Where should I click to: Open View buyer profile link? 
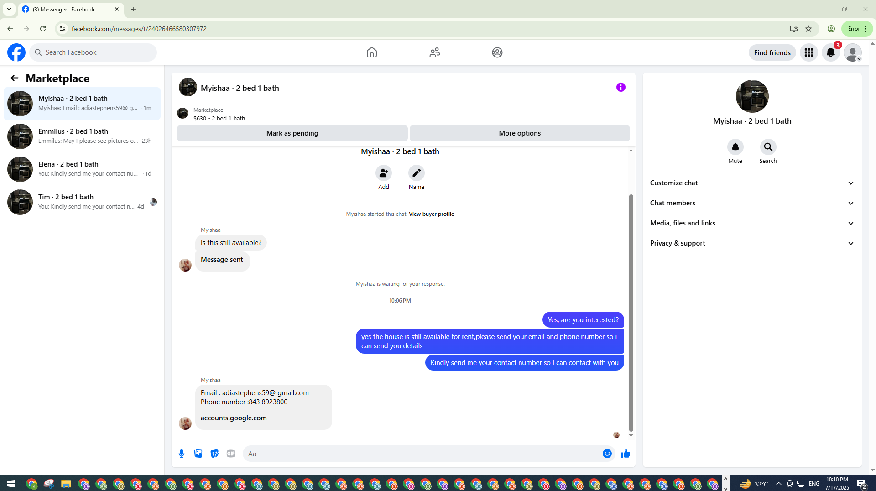pyautogui.click(x=431, y=214)
